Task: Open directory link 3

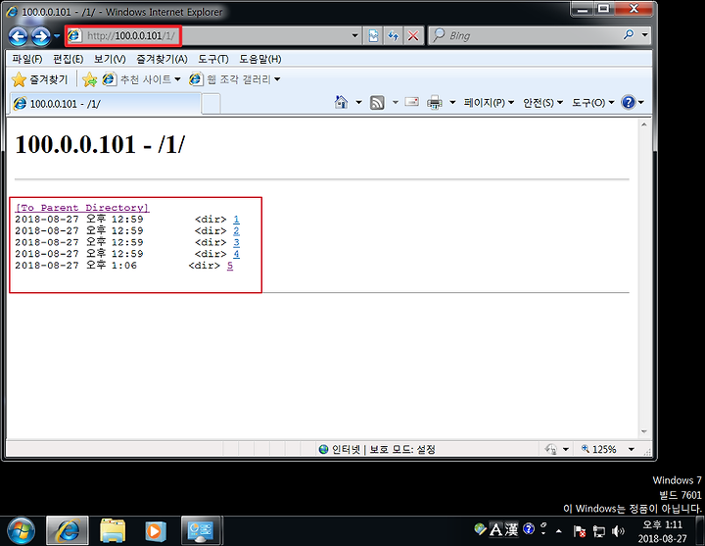Action: point(236,242)
